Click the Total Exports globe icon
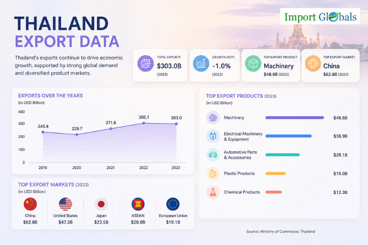 146,64
